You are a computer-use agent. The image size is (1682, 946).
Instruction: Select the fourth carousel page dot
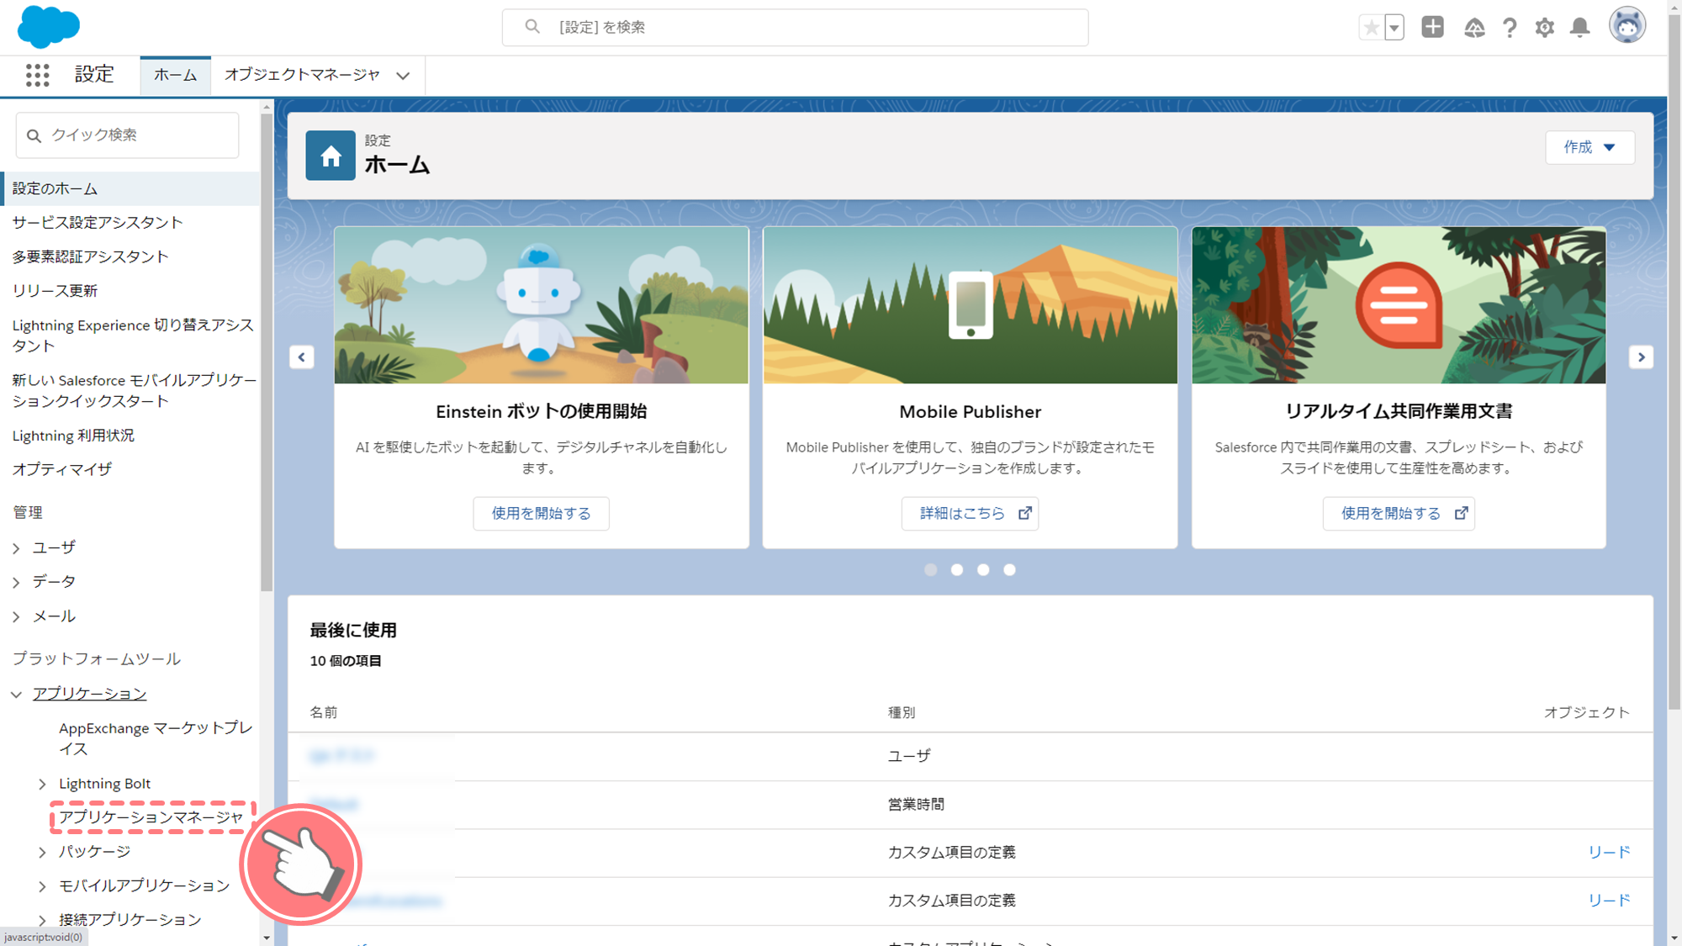coord(1009,569)
